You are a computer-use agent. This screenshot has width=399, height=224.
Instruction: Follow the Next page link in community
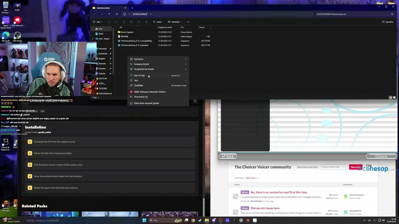(252, 178)
